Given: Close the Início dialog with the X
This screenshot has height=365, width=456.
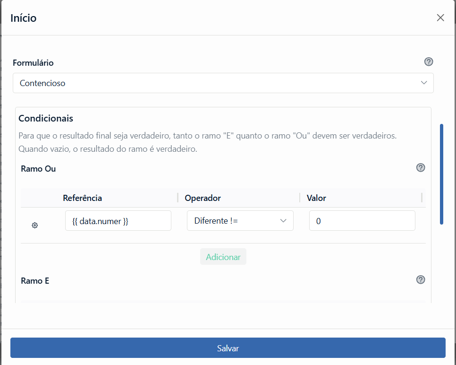Looking at the screenshot, I should [440, 18].
